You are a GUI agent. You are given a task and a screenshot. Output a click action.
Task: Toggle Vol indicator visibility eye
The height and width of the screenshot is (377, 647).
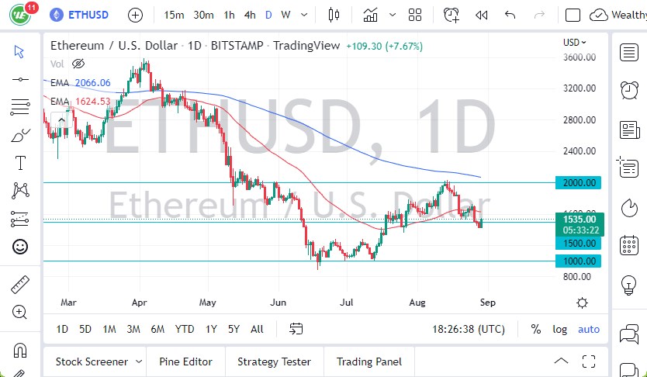click(x=77, y=64)
